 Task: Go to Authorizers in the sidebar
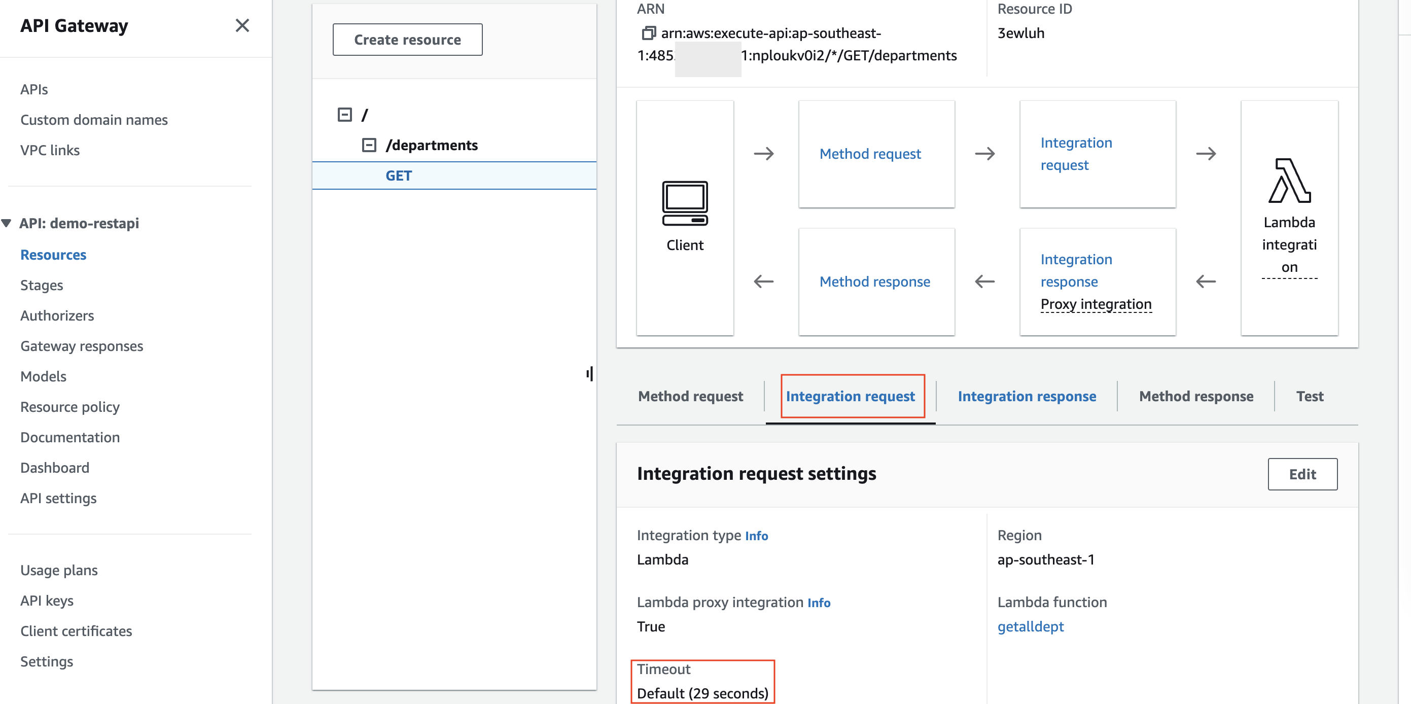tap(57, 315)
